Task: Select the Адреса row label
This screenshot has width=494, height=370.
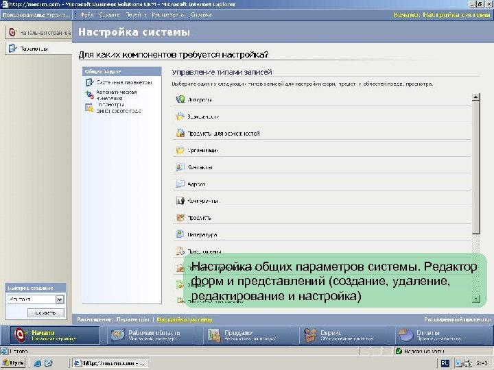Action: click(x=196, y=184)
